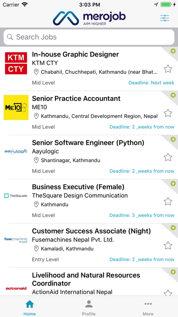The image size is (178, 317).
Task: Star the Senior Practice Accountant listing
Action: click(168, 113)
